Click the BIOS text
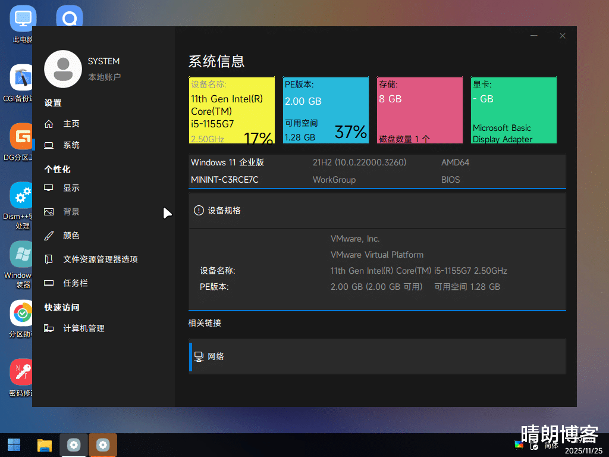609x457 pixels. pos(450,180)
